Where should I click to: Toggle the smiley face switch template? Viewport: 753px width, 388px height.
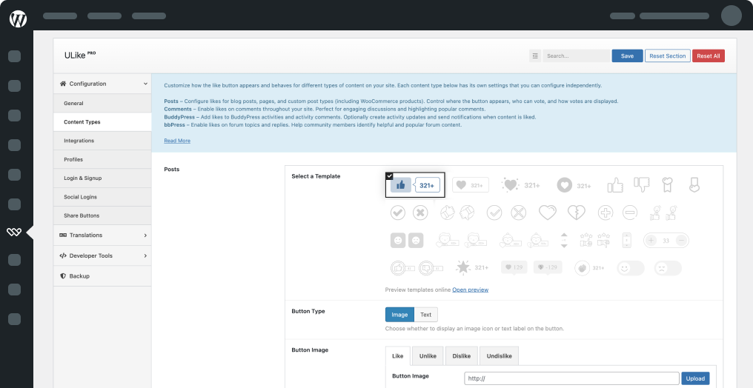coord(630,267)
